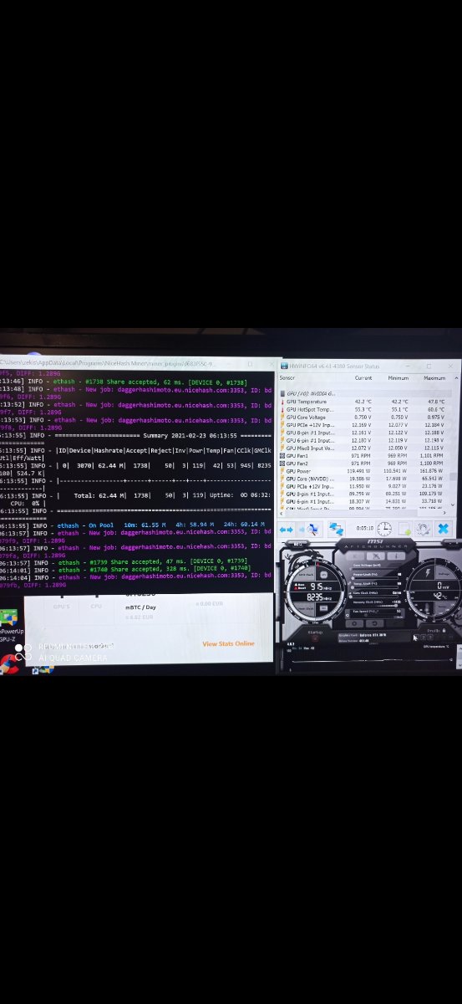
Task: Open Afterburner settings gear button
Action: [354, 623]
